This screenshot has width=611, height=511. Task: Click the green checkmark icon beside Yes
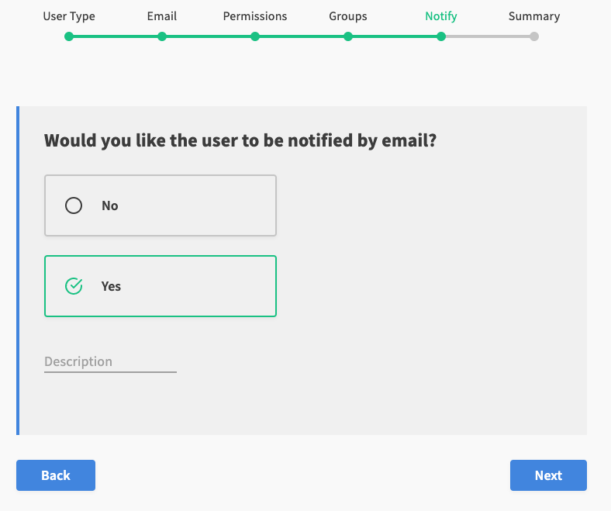tap(74, 286)
